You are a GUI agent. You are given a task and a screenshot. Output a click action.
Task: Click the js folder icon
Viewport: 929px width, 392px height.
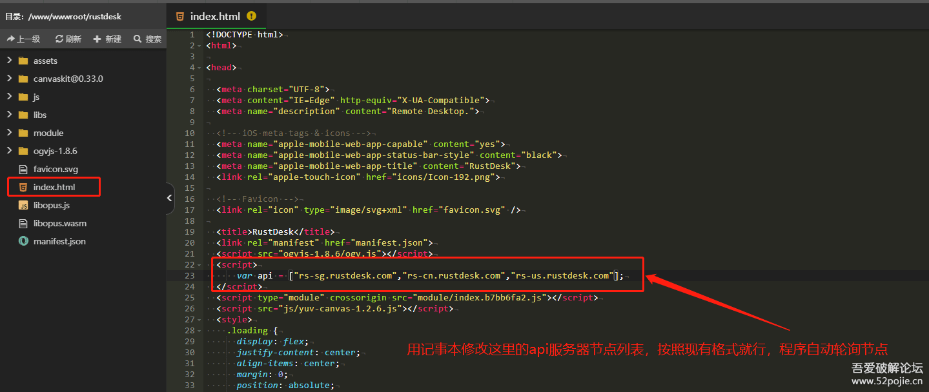[x=23, y=97]
